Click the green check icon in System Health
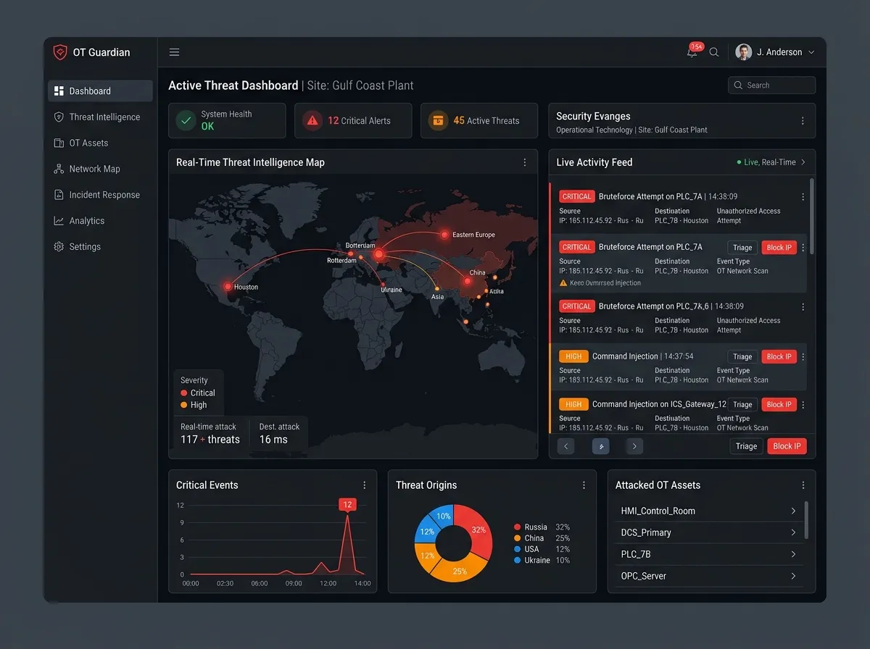This screenshot has height=649, width=870. (186, 121)
